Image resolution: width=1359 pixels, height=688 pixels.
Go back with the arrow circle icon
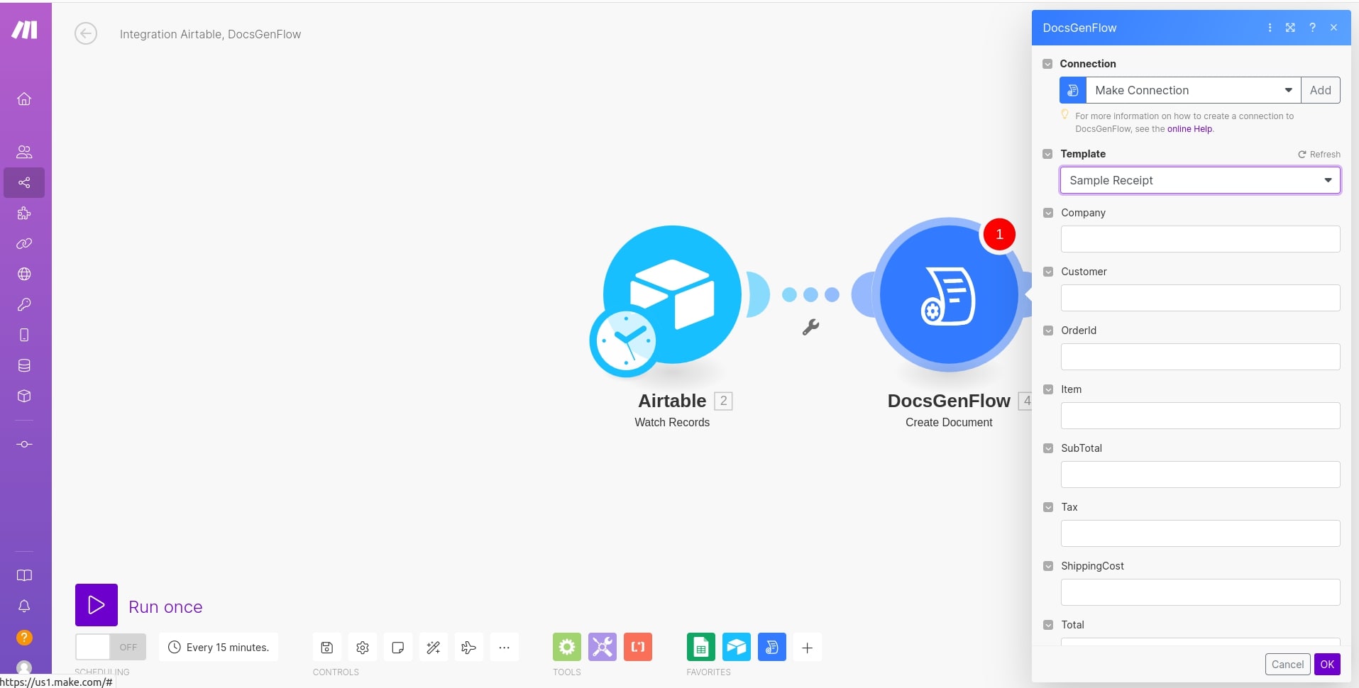(86, 33)
